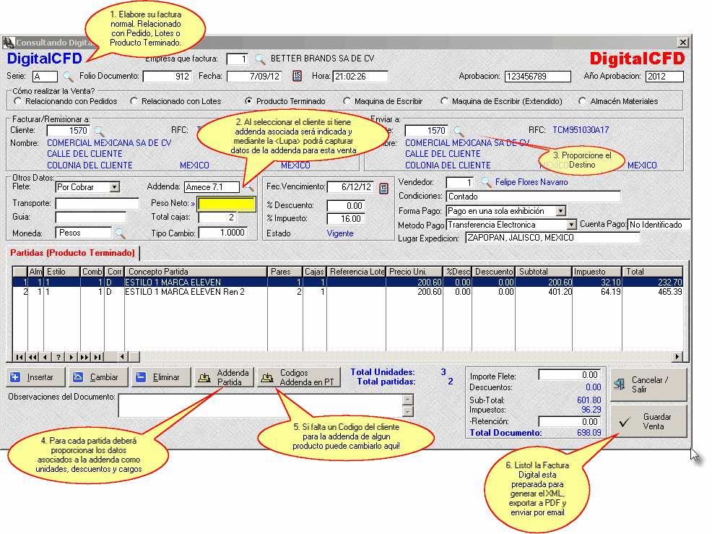Click the Aprobacion number field

click(x=538, y=77)
